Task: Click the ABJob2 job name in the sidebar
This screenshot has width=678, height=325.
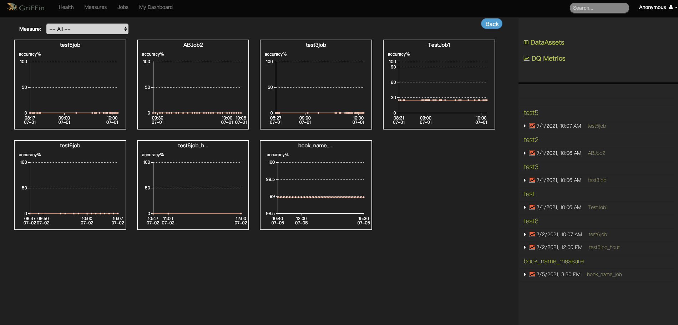Action: [x=596, y=153]
